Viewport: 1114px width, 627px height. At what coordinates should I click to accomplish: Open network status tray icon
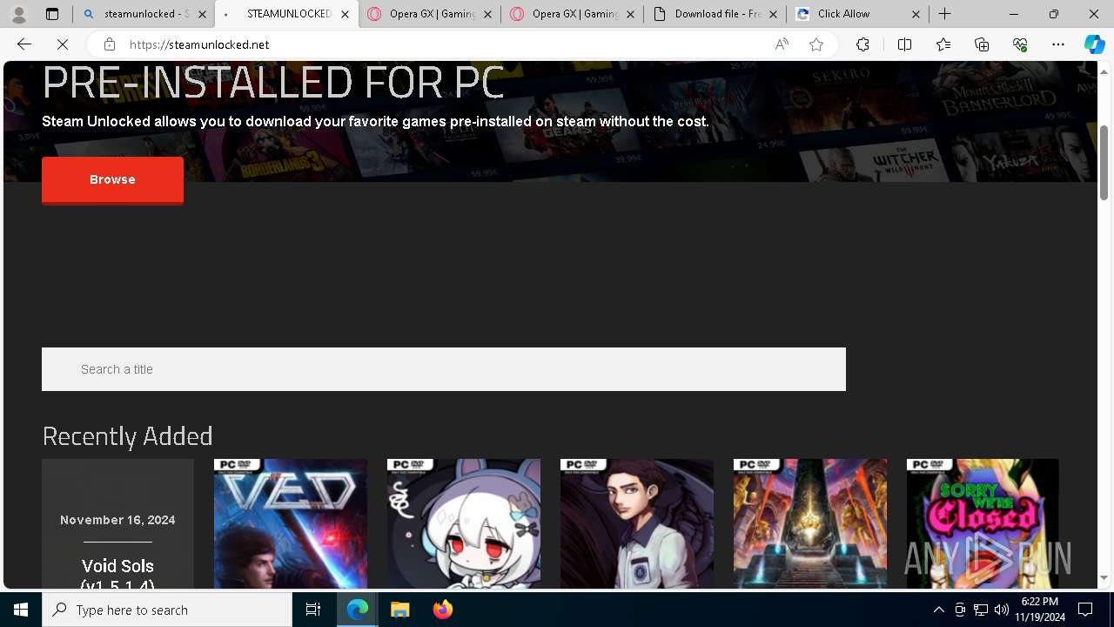(x=981, y=610)
